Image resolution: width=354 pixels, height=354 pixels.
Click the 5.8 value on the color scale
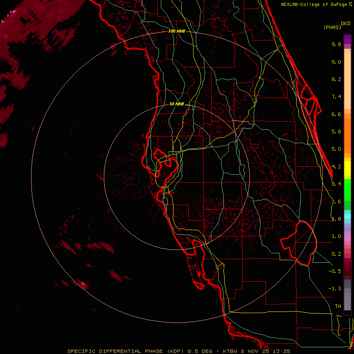(336, 132)
